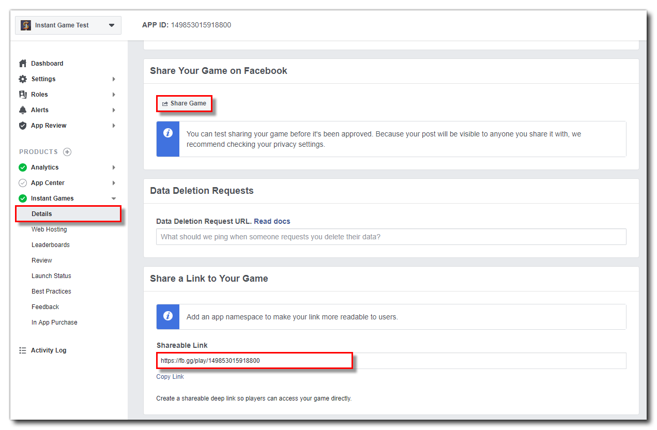Open the Activity Log page
This screenshot has height=430, width=657.
[49, 350]
